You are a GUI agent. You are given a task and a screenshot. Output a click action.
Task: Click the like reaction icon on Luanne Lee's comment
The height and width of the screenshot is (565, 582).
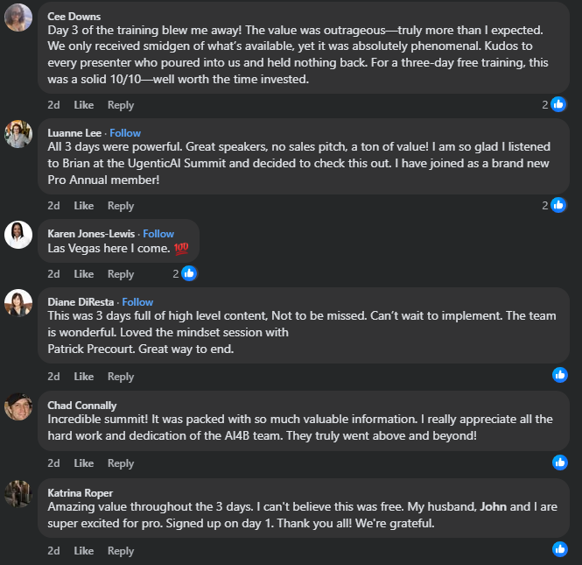tap(559, 205)
